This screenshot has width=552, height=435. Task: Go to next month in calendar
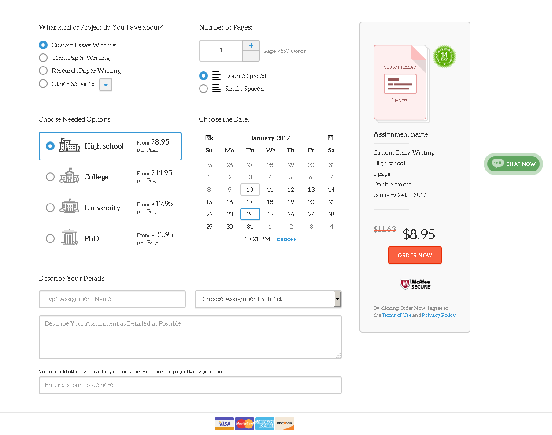(332, 138)
